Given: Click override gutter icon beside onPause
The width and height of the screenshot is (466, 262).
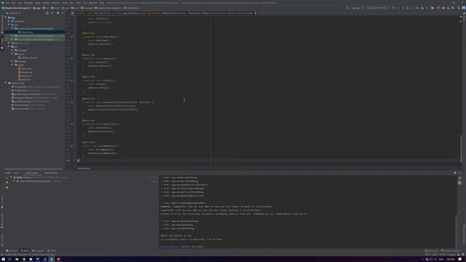Looking at the screenshot, I should tap(72, 58).
